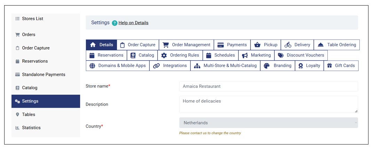Click the cloche Table Ordering icon
This screenshot has width=373, height=149.
[320, 45]
